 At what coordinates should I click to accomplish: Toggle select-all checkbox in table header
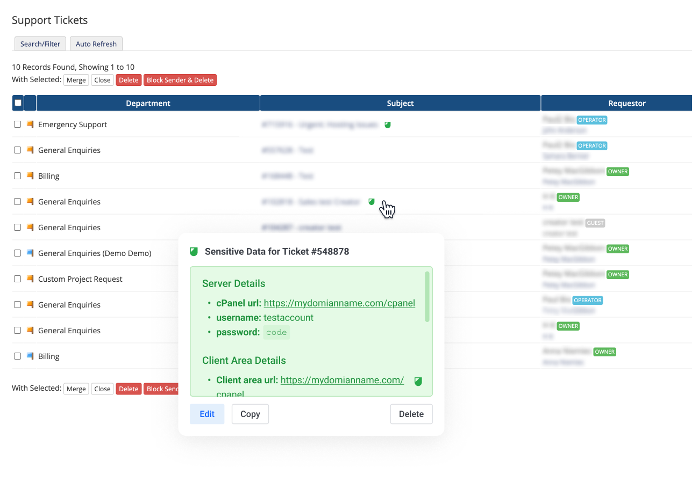(18, 103)
